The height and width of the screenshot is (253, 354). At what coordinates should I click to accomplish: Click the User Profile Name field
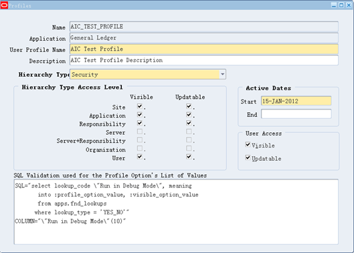pos(204,49)
